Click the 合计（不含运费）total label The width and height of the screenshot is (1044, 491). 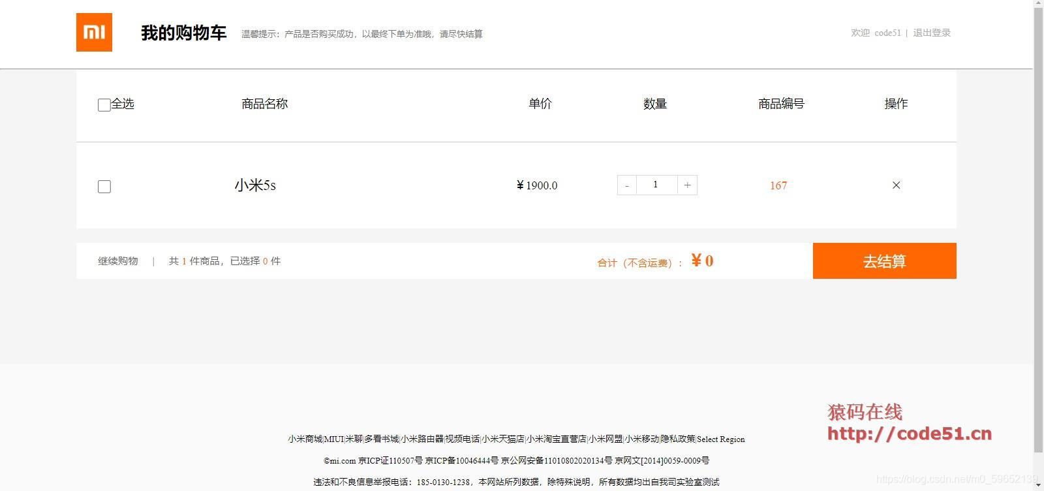[x=639, y=262]
